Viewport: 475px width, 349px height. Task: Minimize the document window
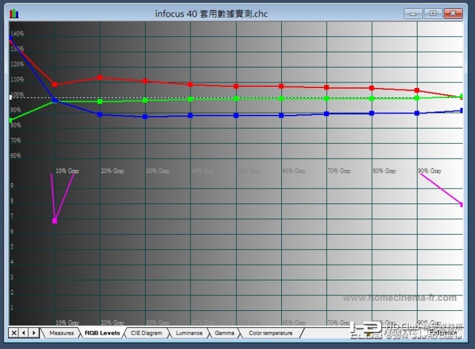click(x=412, y=12)
